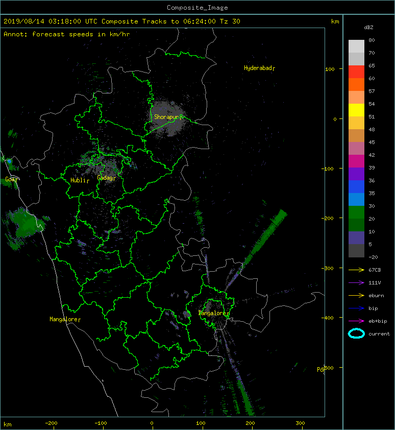This screenshot has height=430, width=395.
Task: Click the 65 value on dBZ scale
Action: (x=372, y=65)
